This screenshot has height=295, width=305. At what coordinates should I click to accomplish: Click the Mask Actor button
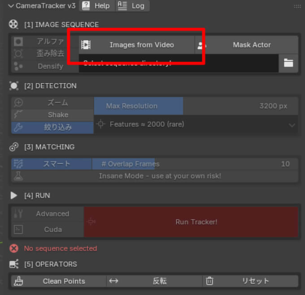pyautogui.click(x=247, y=45)
